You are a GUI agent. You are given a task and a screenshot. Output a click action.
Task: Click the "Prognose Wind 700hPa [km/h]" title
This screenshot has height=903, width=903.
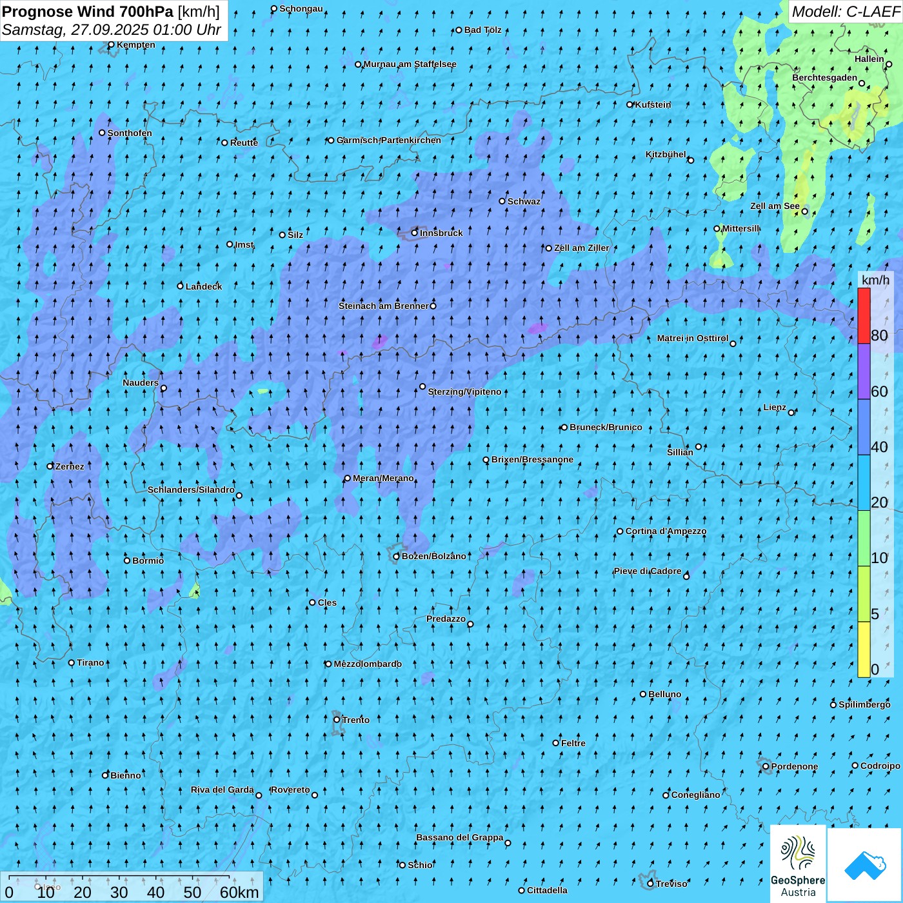(x=111, y=12)
